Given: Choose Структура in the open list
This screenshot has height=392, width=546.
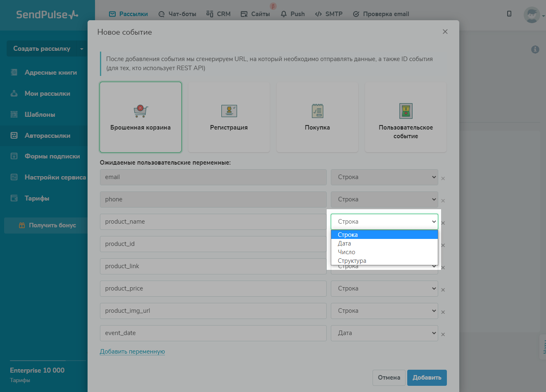Looking at the screenshot, I should 385,261.
